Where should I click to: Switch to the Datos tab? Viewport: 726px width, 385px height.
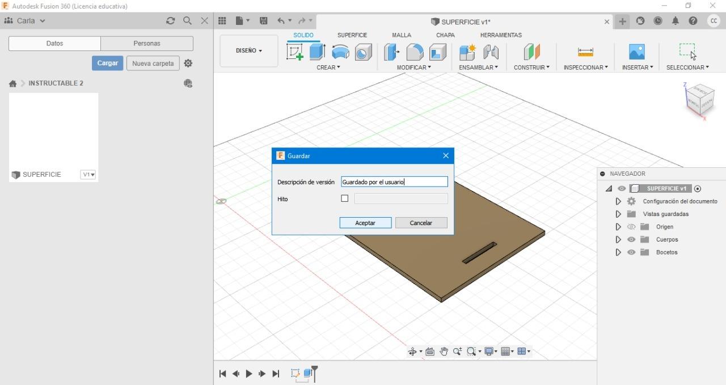point(55,44)
